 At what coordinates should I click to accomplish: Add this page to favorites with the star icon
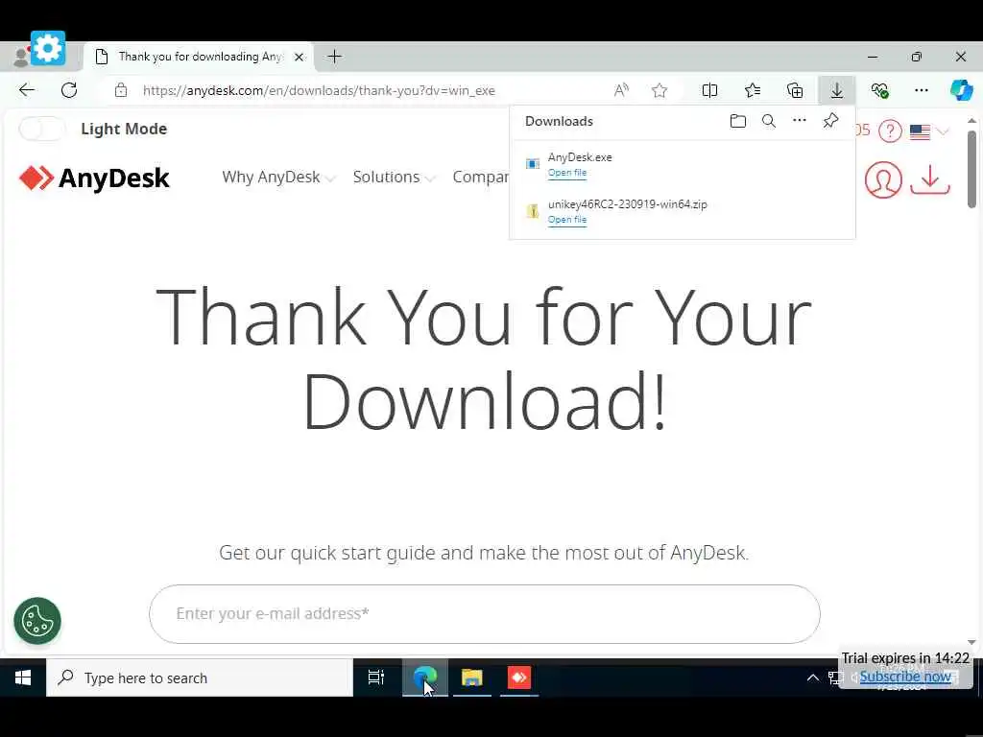tap(659, 90)
